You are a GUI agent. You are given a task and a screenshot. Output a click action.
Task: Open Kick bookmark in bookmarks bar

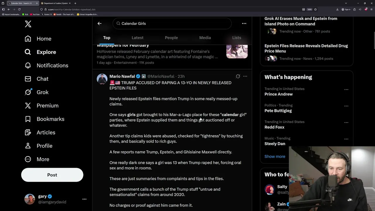coord(25,14)
